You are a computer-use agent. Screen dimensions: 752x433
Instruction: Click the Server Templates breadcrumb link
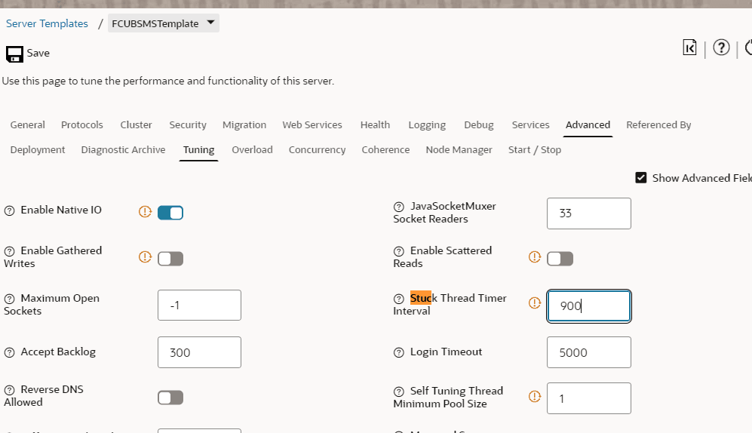coord(47,23)
